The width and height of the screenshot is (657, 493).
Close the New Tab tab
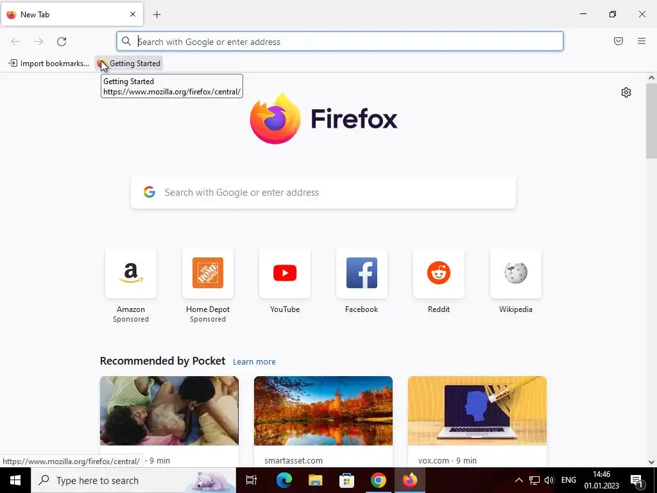133,14
